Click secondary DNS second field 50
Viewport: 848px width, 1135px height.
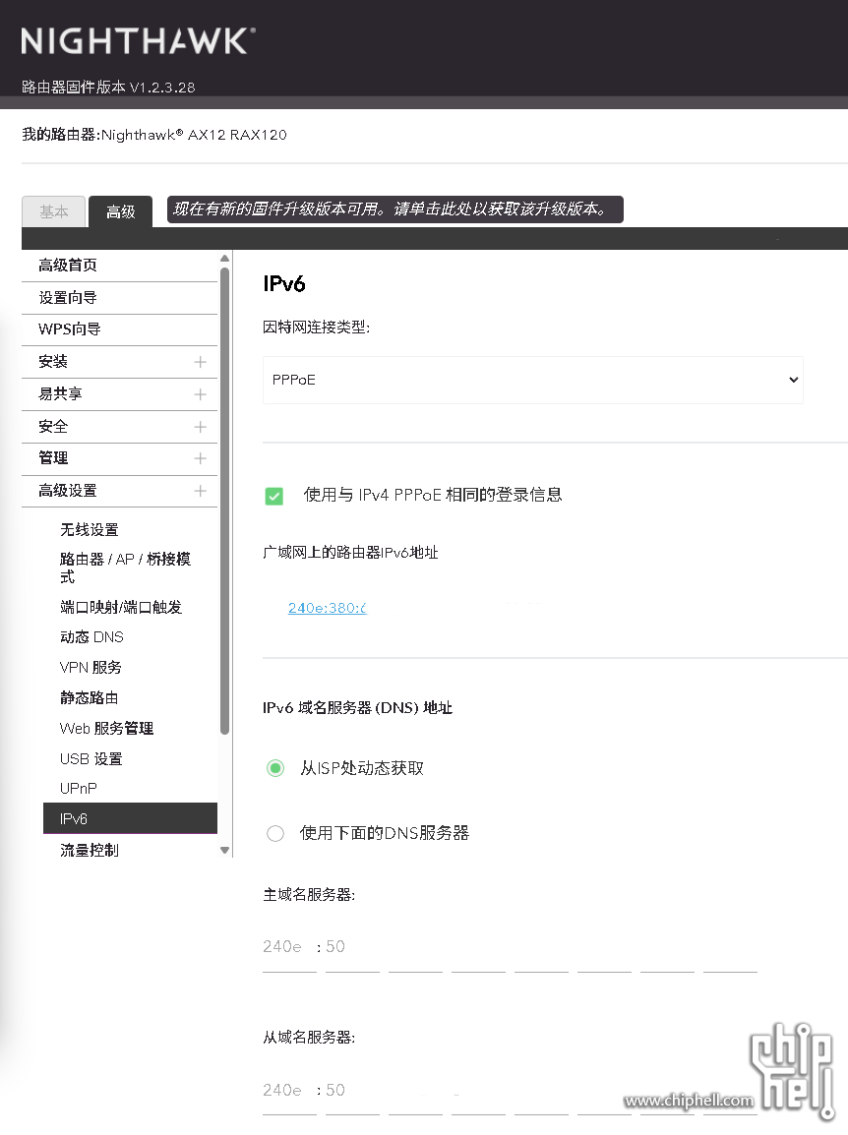[352, 1092]
